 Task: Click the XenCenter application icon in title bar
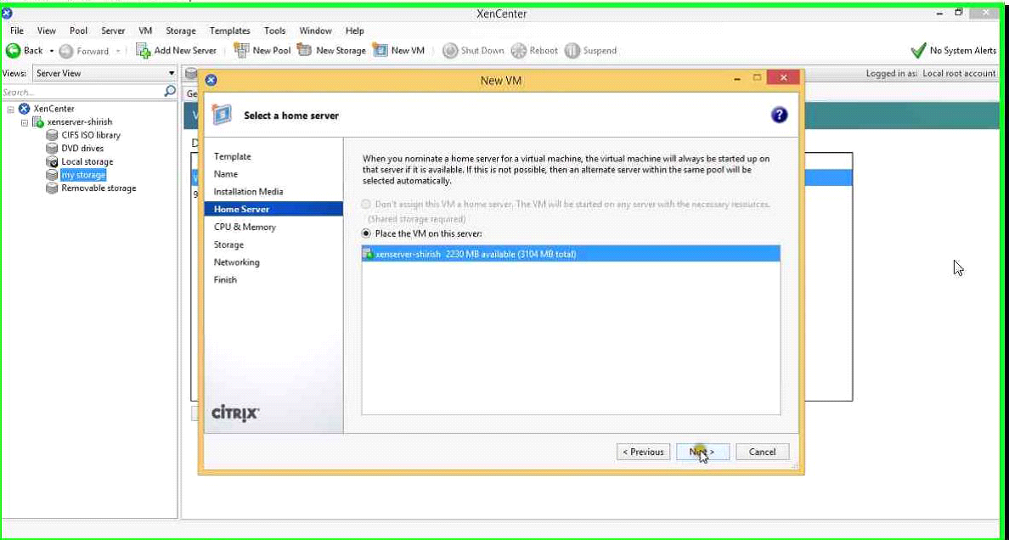tap(7, 14)
